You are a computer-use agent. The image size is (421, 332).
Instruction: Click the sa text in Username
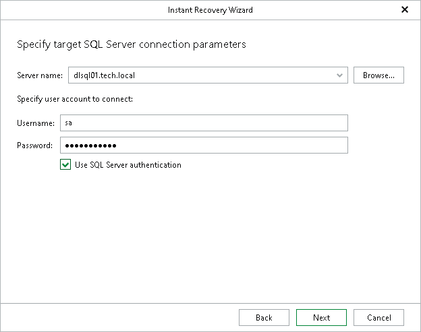click(x=68, y=123)
